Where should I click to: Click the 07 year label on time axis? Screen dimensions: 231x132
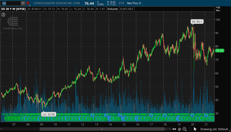coord(14,124)
